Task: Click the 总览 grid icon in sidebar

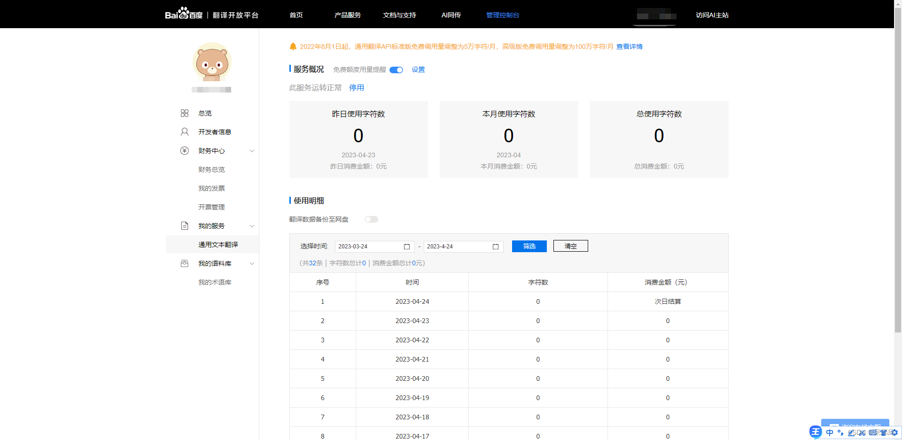Action: [x=185, y=113]
